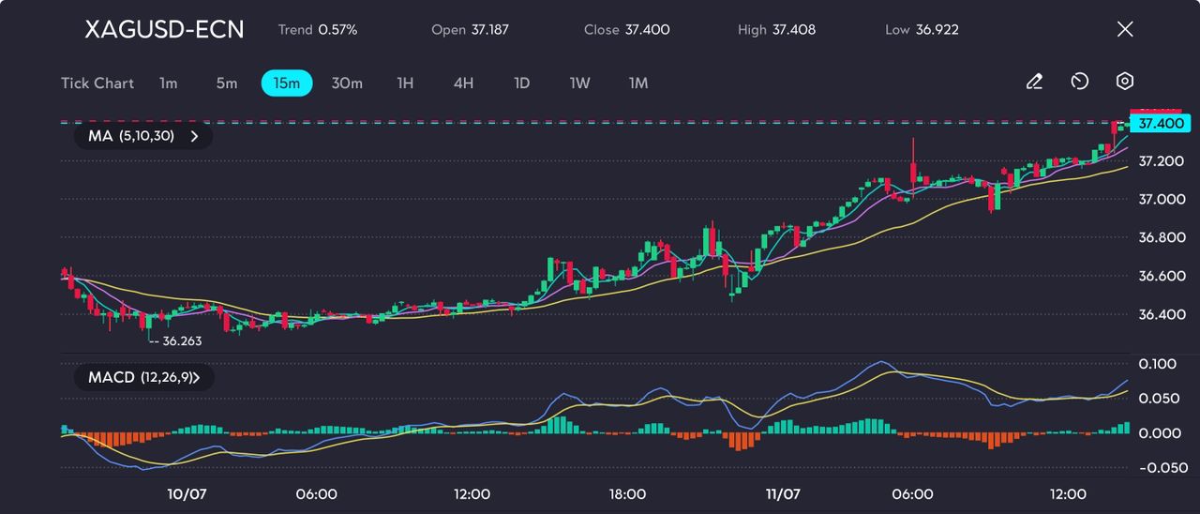Viewport: 1200px width, 514px height.
Task: Switch to the 1D daily timeframe
Action: click(x=522, y=83)
